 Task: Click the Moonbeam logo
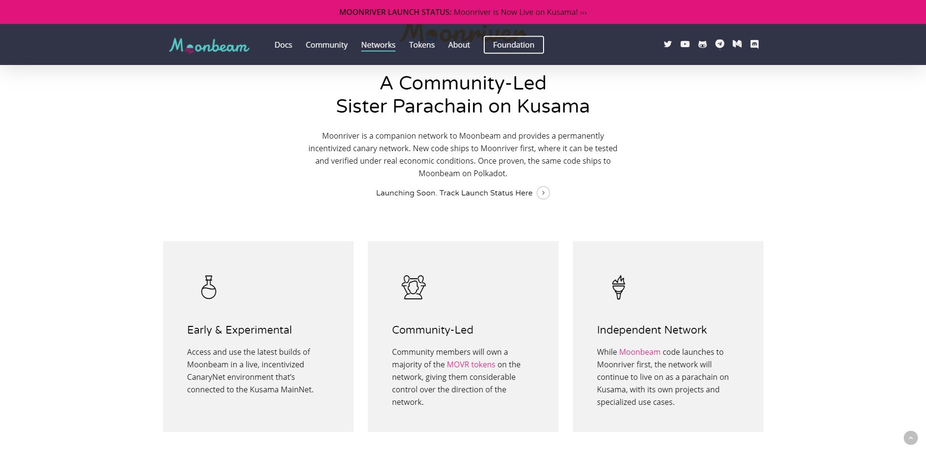209,45
